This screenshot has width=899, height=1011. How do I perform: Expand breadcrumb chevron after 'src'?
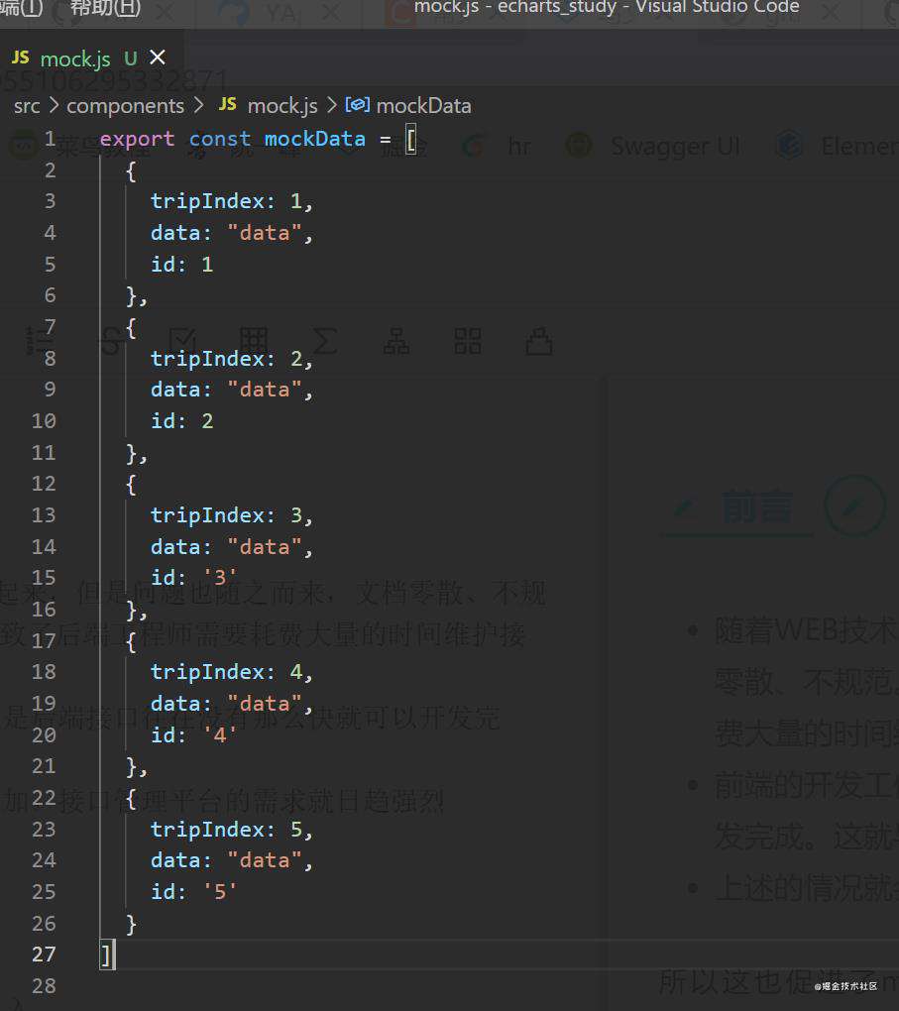click(54, 105)
